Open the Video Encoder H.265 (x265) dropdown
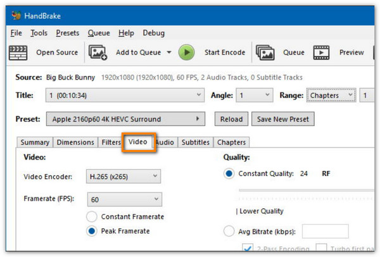The width and height of the screenshot is (380, 257). tap(123, 177)
